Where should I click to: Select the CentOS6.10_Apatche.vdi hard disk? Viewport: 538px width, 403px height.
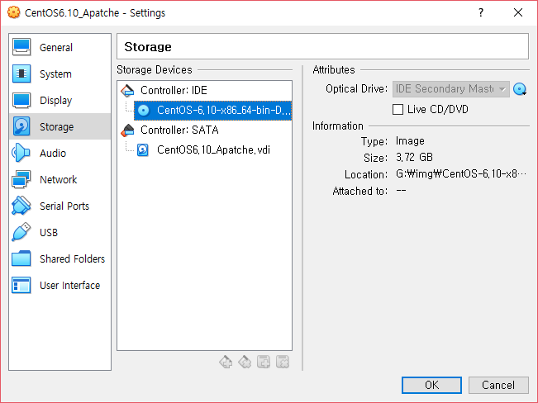point(213,149)
